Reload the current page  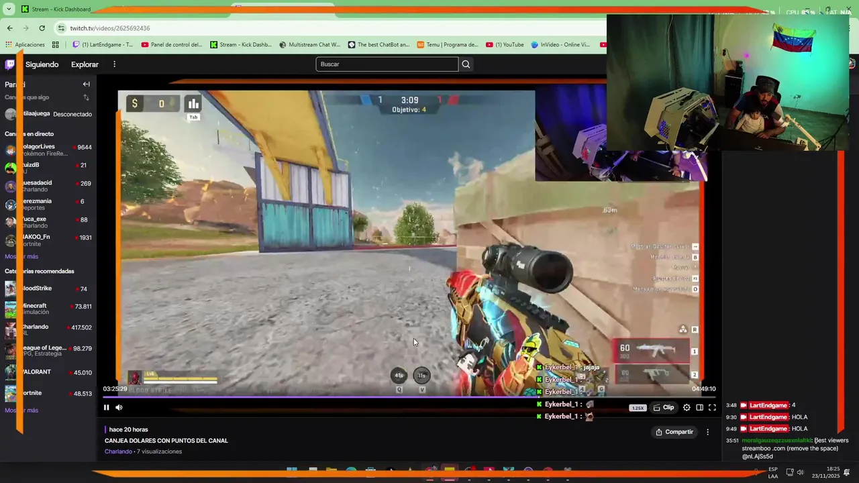(x=42, y=28)
